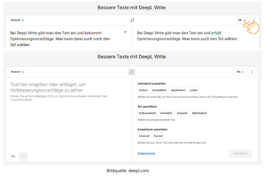The image size is (265, 176).
Task: Click Schreibstil auswählen heading
Action: click(x=152, y=84)
